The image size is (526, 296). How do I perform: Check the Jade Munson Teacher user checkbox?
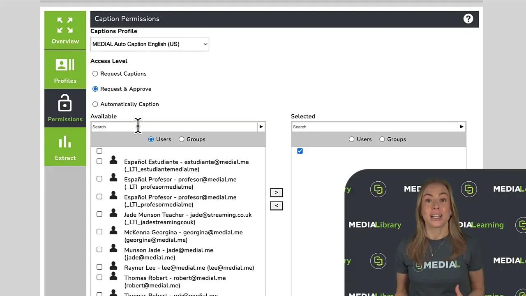tap(99, 214)
